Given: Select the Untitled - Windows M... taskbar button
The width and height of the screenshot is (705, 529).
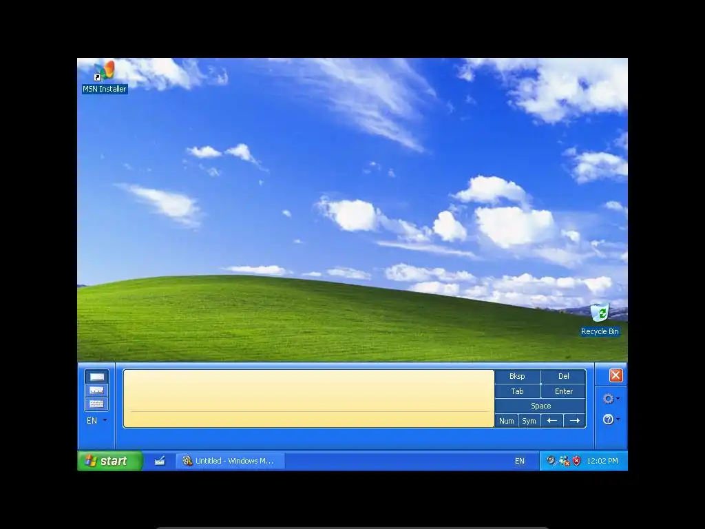Looking at the screenshot, I should tap(230, 461).
